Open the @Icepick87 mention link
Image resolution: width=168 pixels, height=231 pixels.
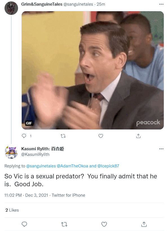click(x=108, y=166)
